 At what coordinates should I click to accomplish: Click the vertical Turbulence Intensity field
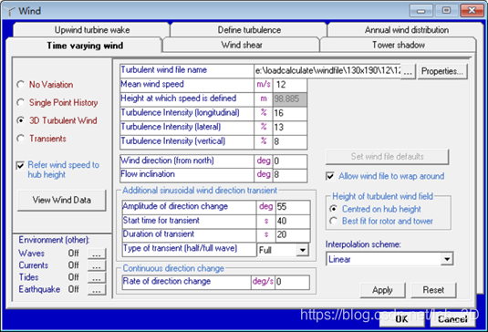click(x=290, y=141)
